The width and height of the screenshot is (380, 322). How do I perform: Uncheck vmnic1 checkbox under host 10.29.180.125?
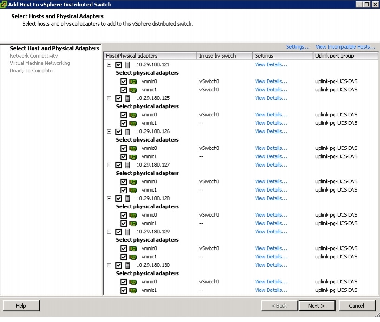click(x=124, y=123)
